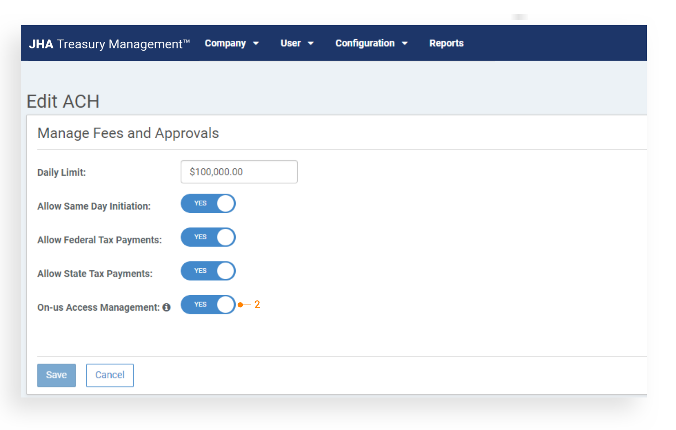
Task: Switch off Allow State Tax Payments toggle
Action: coord(208,271)
